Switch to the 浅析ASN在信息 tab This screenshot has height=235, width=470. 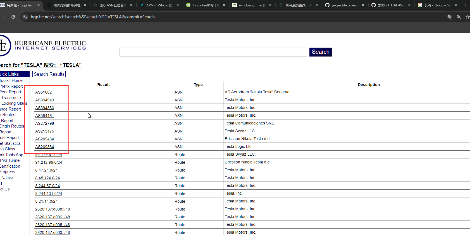pyautogui.click(x=113, y=5)
